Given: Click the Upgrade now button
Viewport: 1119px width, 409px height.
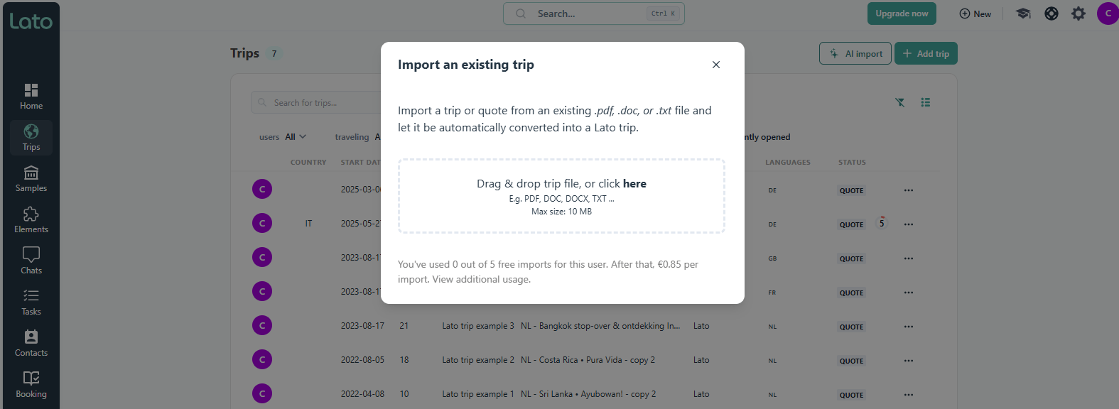Looking at the screenshot, I should [x=902, y=13].
